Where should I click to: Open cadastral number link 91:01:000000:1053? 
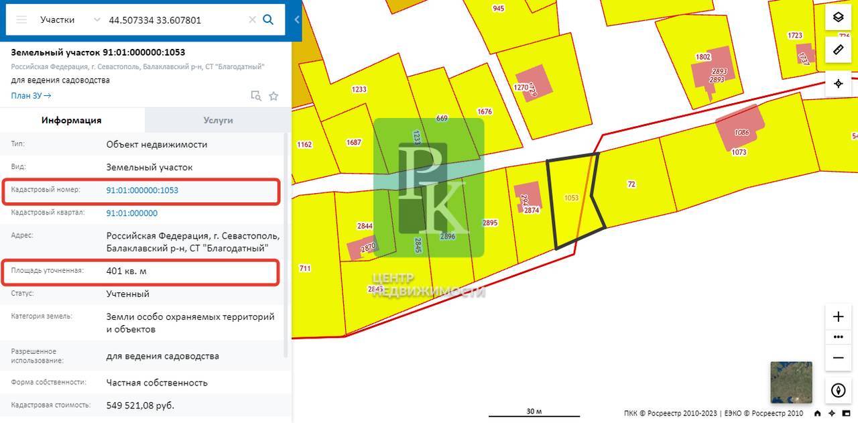[x=142, y=190]
